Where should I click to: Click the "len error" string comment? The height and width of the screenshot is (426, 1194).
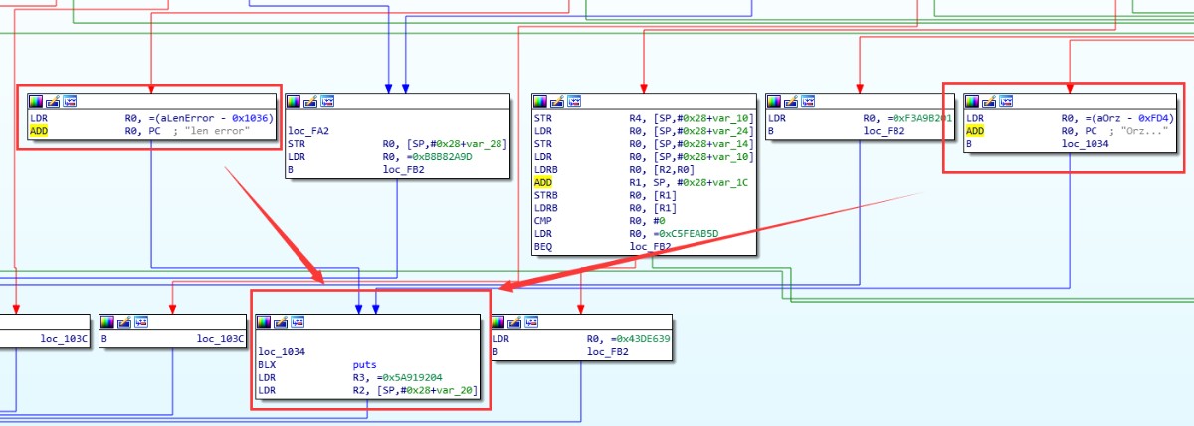[x=218, y=131]
